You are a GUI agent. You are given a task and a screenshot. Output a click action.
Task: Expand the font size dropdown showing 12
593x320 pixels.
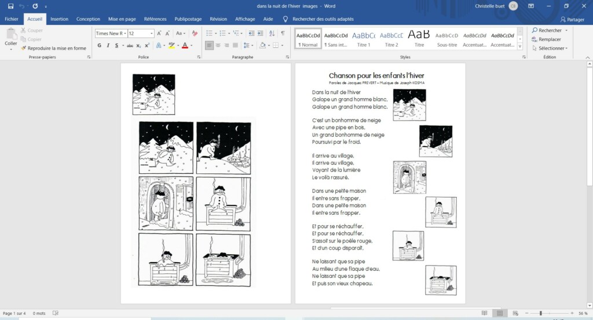pos(152,34)
